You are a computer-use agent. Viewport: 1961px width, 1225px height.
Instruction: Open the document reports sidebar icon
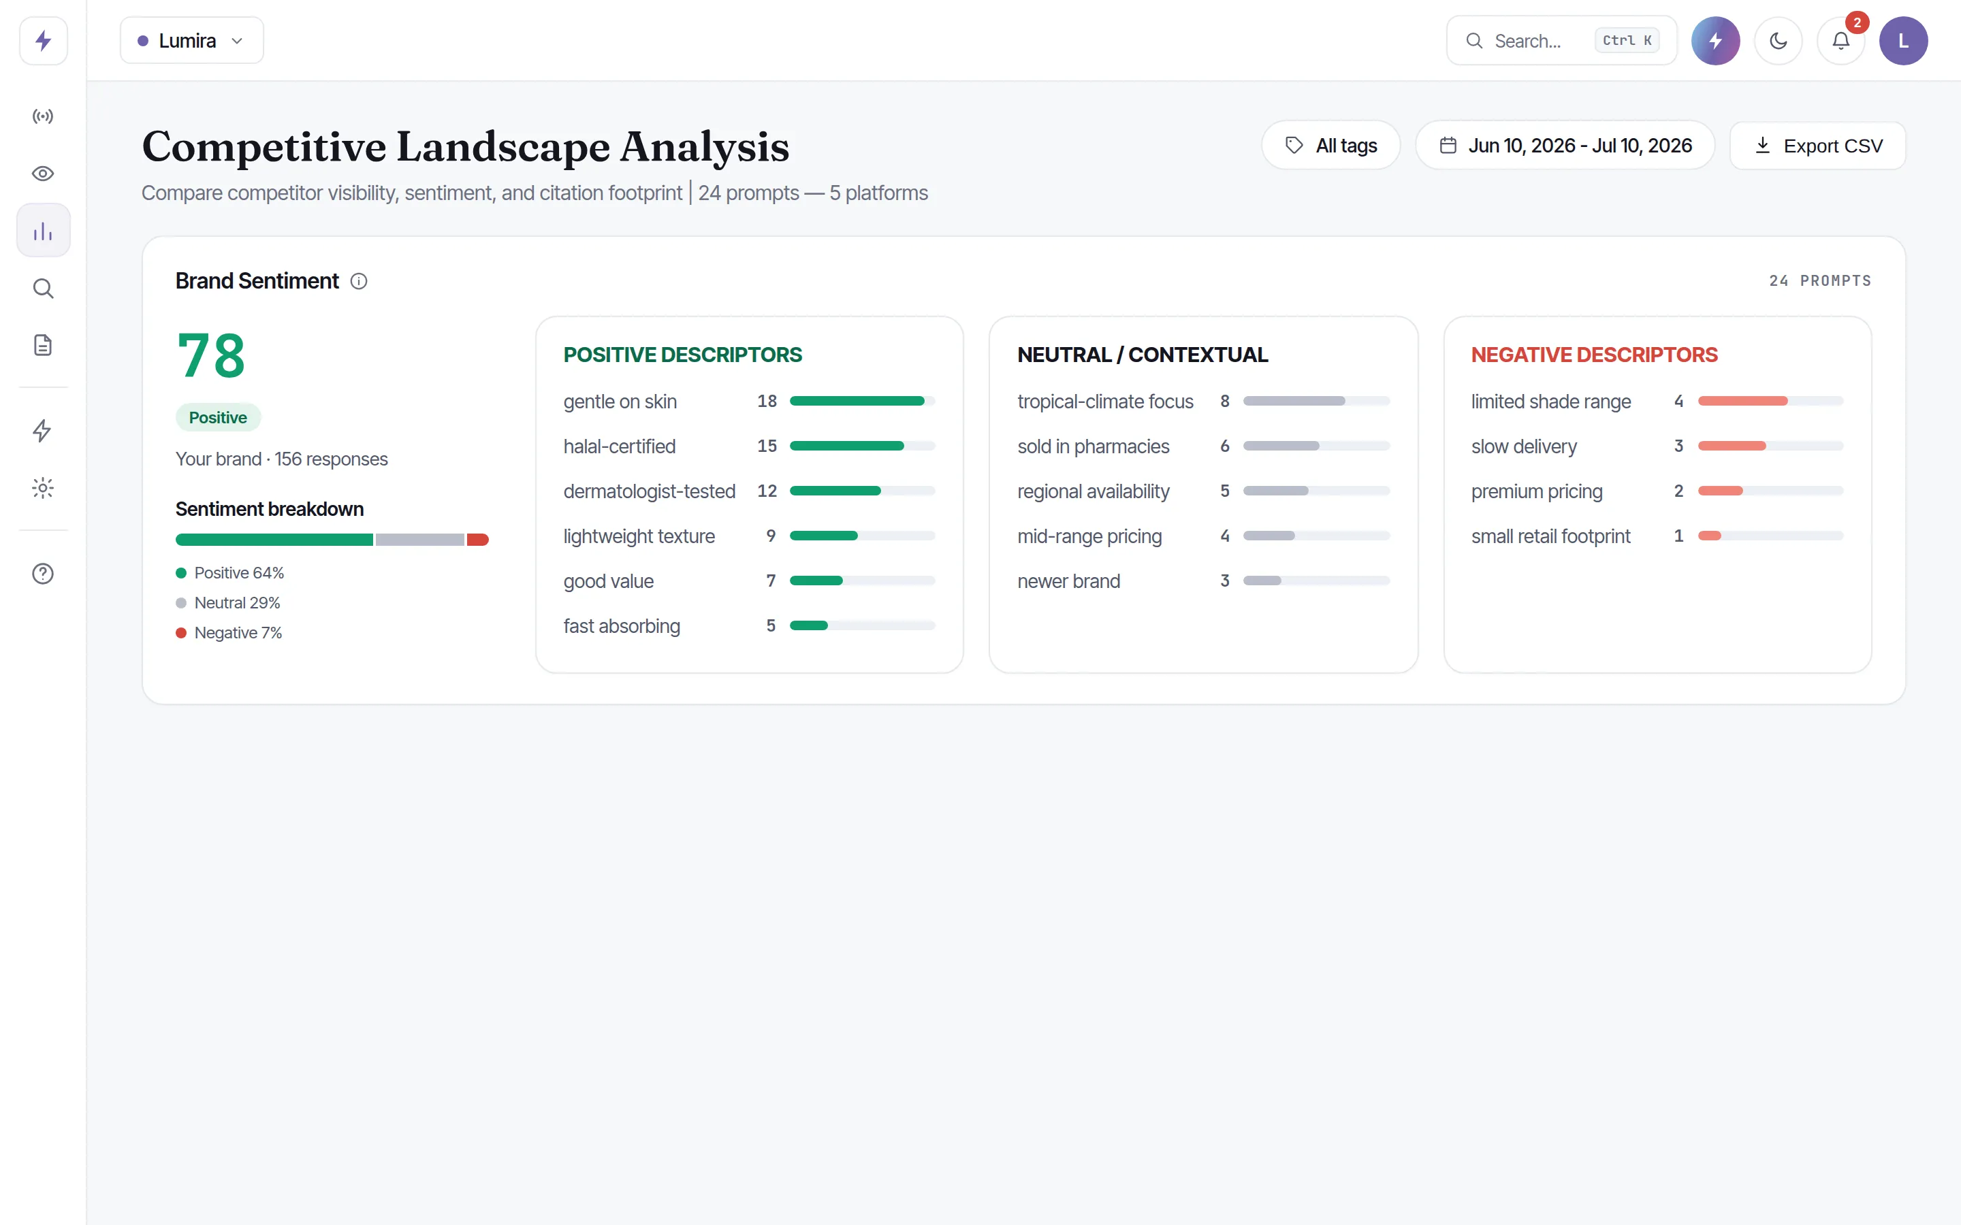[43, 345]
